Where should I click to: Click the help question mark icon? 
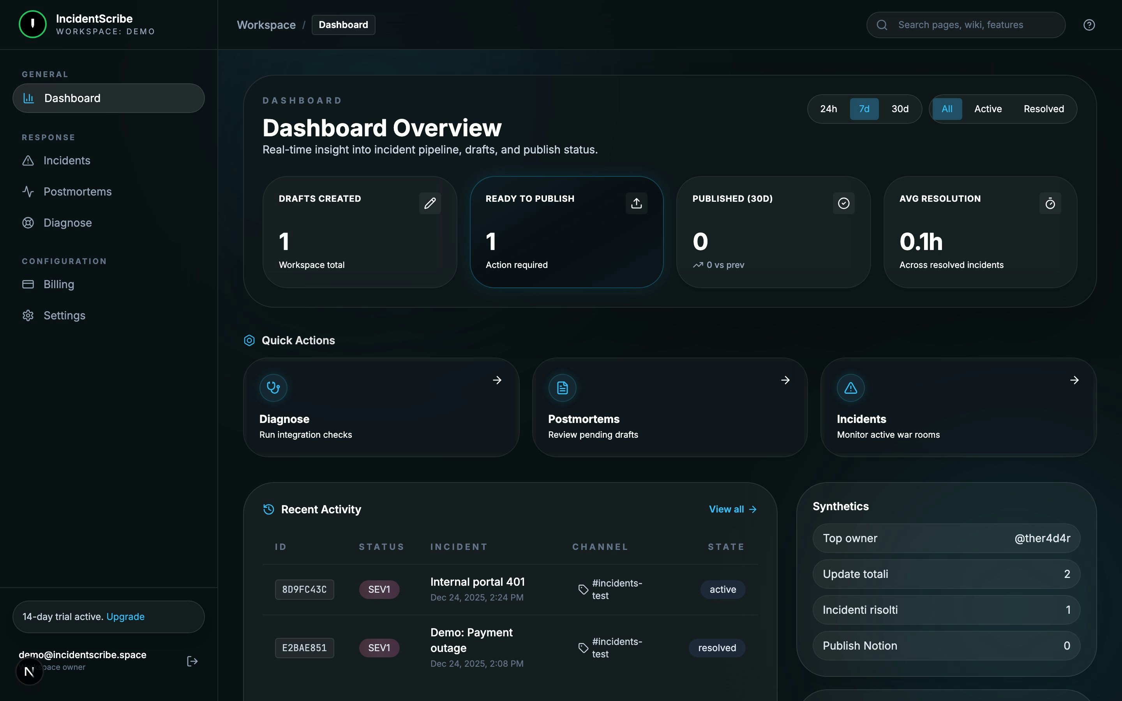pos(1088,25)
